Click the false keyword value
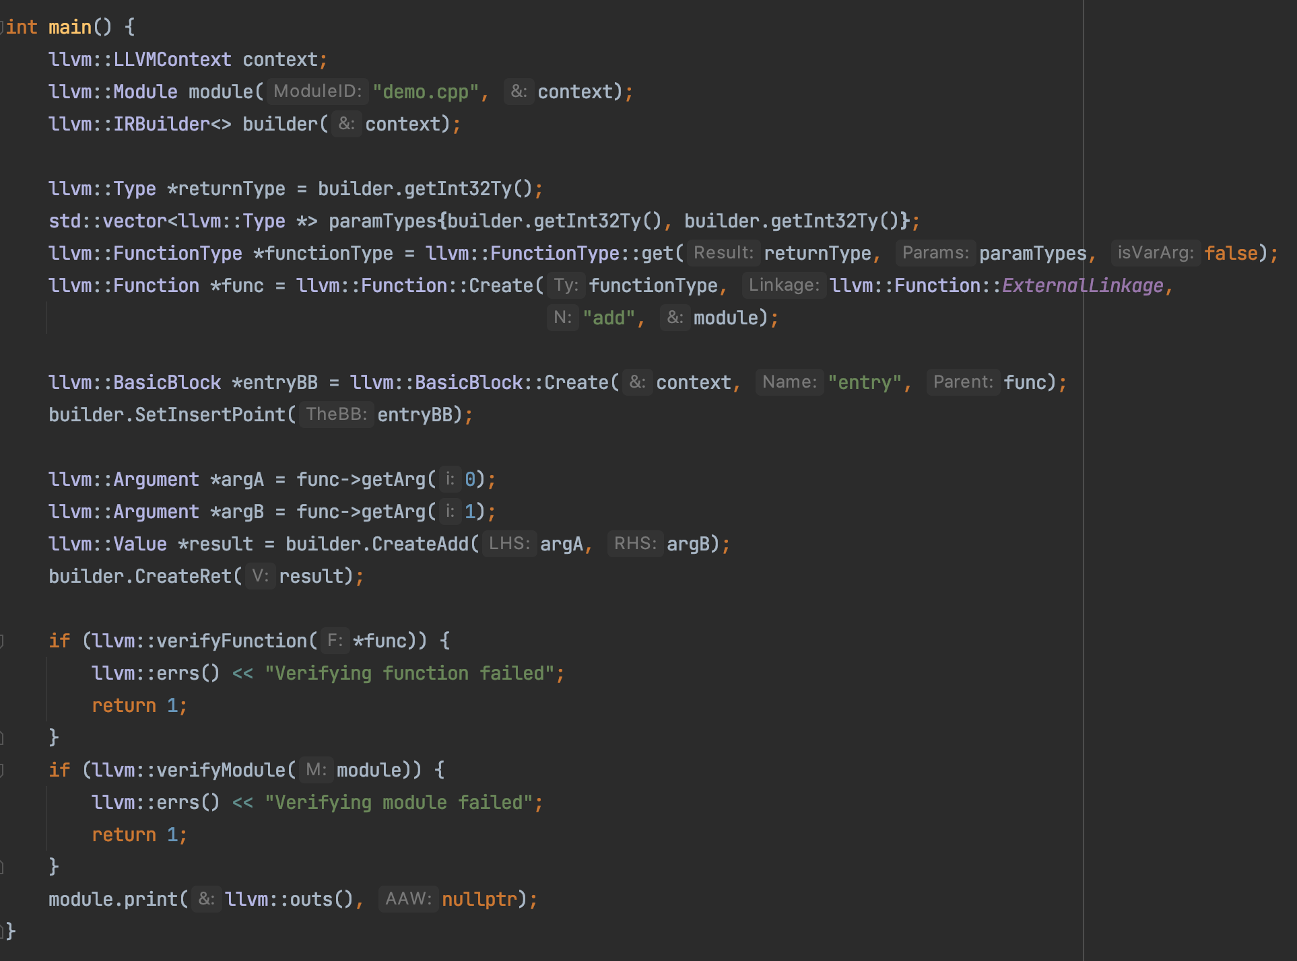 point(1231,253)
